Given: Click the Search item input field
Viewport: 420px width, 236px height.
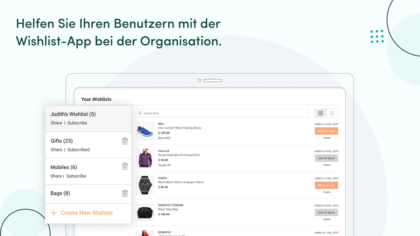Looking at the screenshot, I should (x=222, y=113).
